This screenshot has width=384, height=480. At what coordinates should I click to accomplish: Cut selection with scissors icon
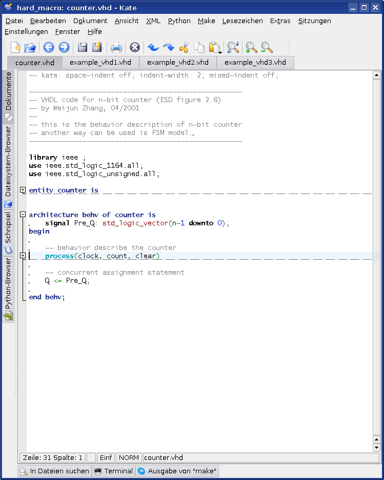184,47
